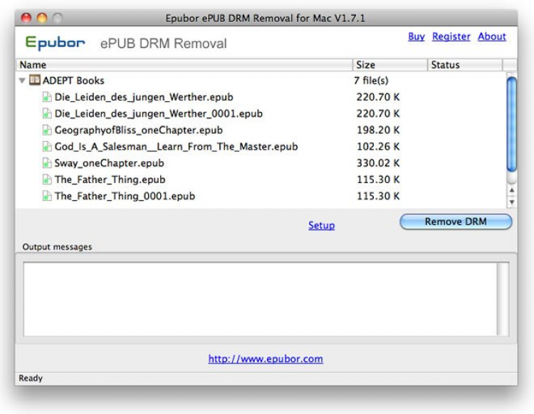Open the Buy link
Screen dimensions: 534x414
417,36
